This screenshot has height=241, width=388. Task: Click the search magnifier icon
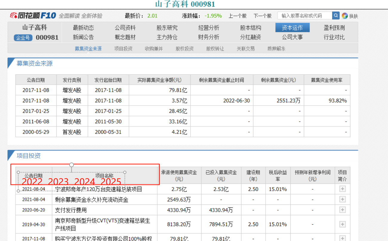[336, 16]
